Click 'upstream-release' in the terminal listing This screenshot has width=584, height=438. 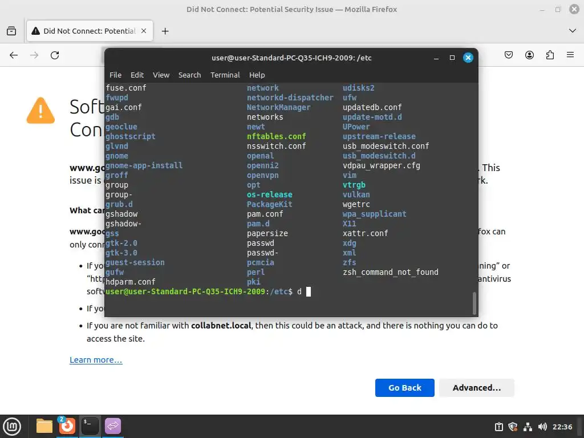click(379, 136)
